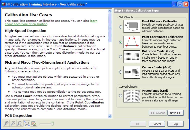190x130 pixels.
Task: Click the 'Camera Model (Grid)' title text
Action: tap(156, 67)
